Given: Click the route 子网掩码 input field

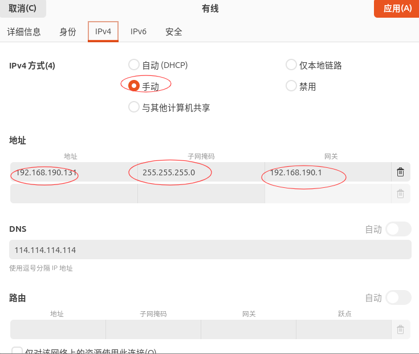Looking at the screenshot, I should point(153,329).
